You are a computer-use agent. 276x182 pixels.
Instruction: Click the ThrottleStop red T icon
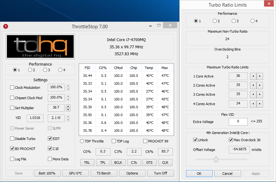coord(6,26)
